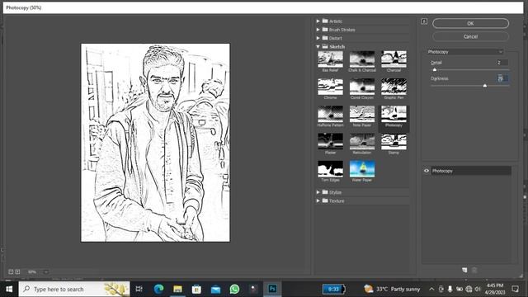
Task: Open File Explorer from taskbar
Action: (177, 289)
